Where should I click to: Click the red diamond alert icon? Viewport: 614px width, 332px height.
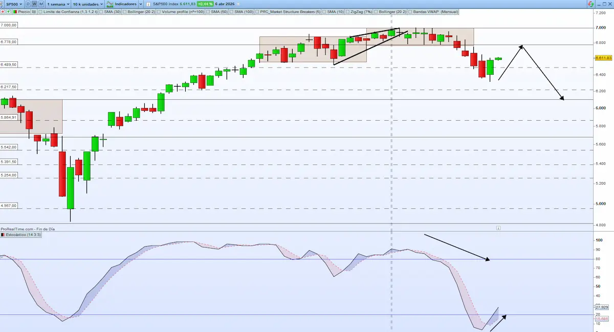(x=3, y=11)
